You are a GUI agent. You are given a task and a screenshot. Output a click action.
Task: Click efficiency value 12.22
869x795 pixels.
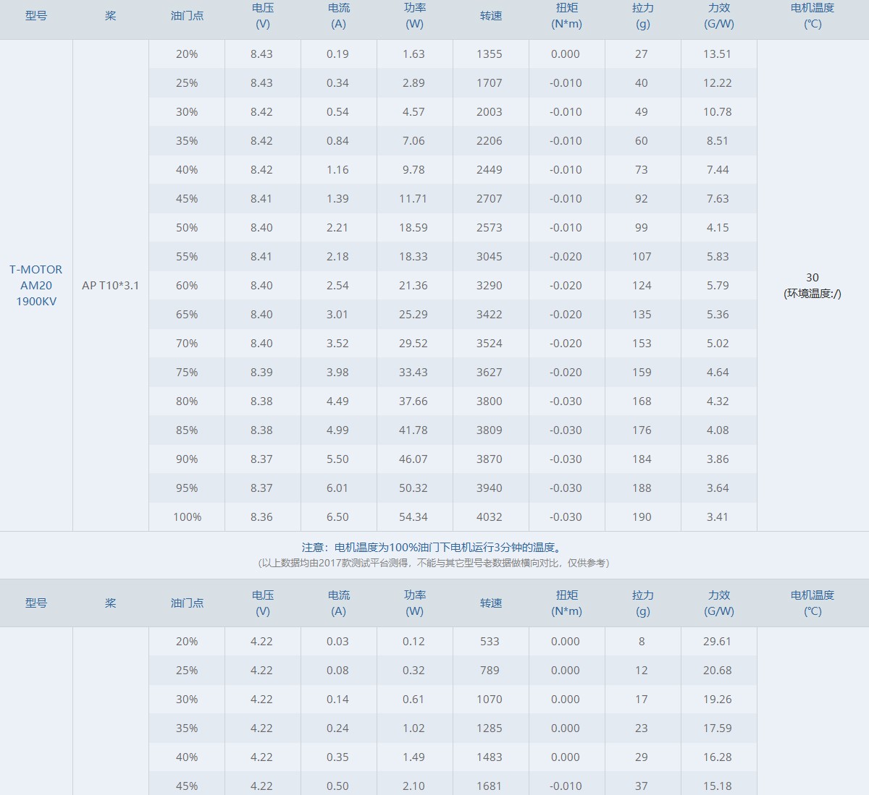[718, 82]
